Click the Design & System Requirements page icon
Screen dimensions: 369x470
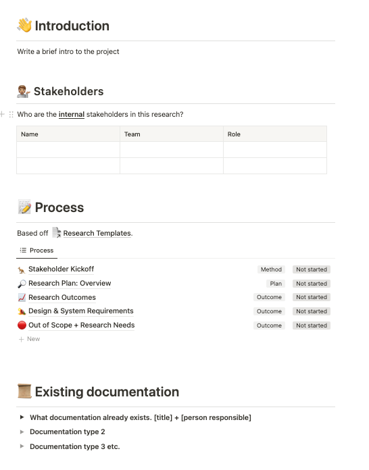click(x=22, y=311)
